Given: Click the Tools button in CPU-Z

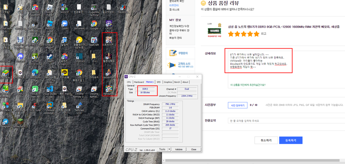Looking at the screenshot, I should coord(162,149).
